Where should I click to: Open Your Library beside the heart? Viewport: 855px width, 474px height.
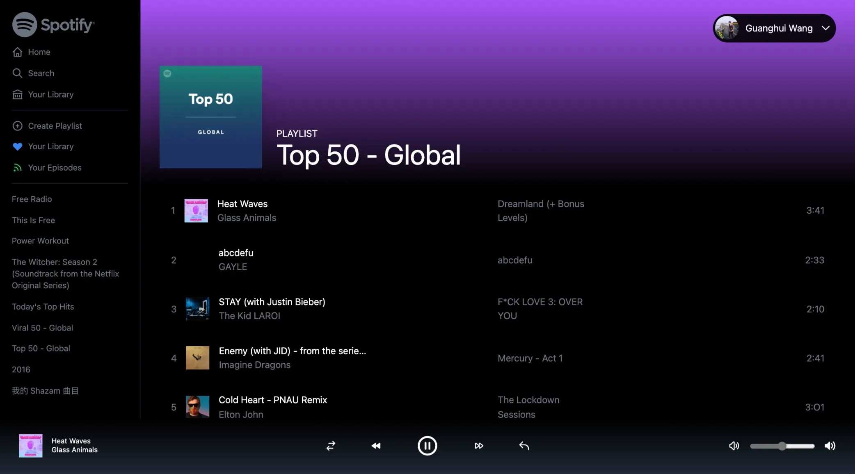tap(51, 146)
